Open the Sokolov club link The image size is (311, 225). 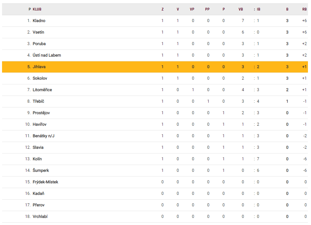point(40,78)
